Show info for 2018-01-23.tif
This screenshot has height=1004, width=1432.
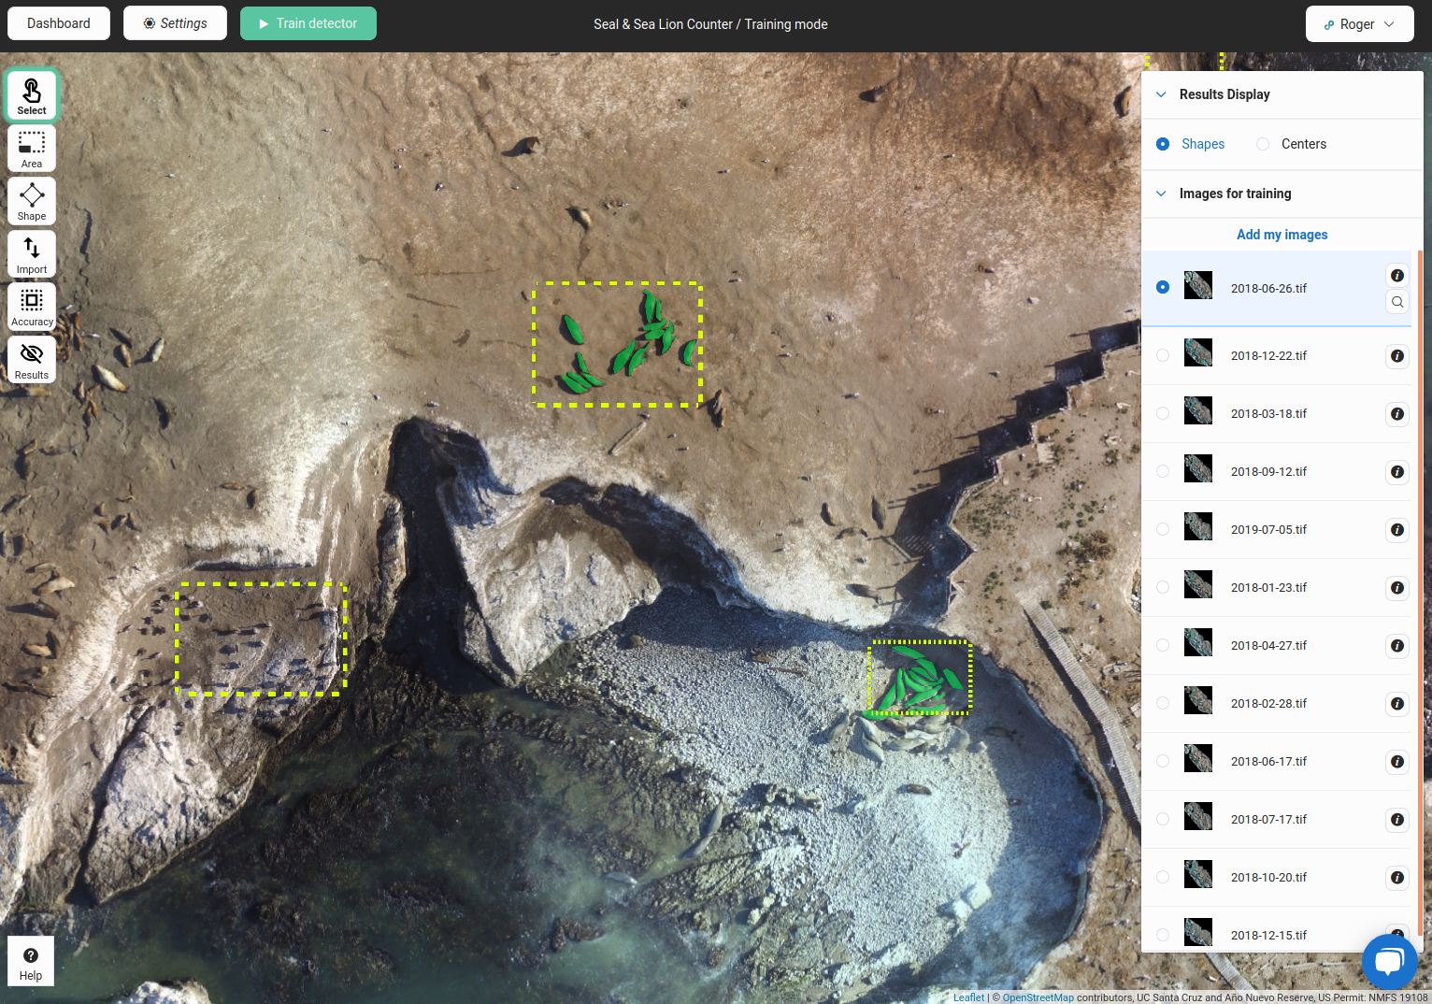(1397, 588)
